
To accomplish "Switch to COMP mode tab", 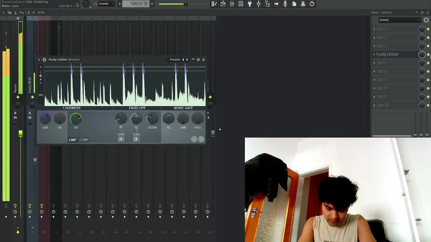I will point(84,140).
